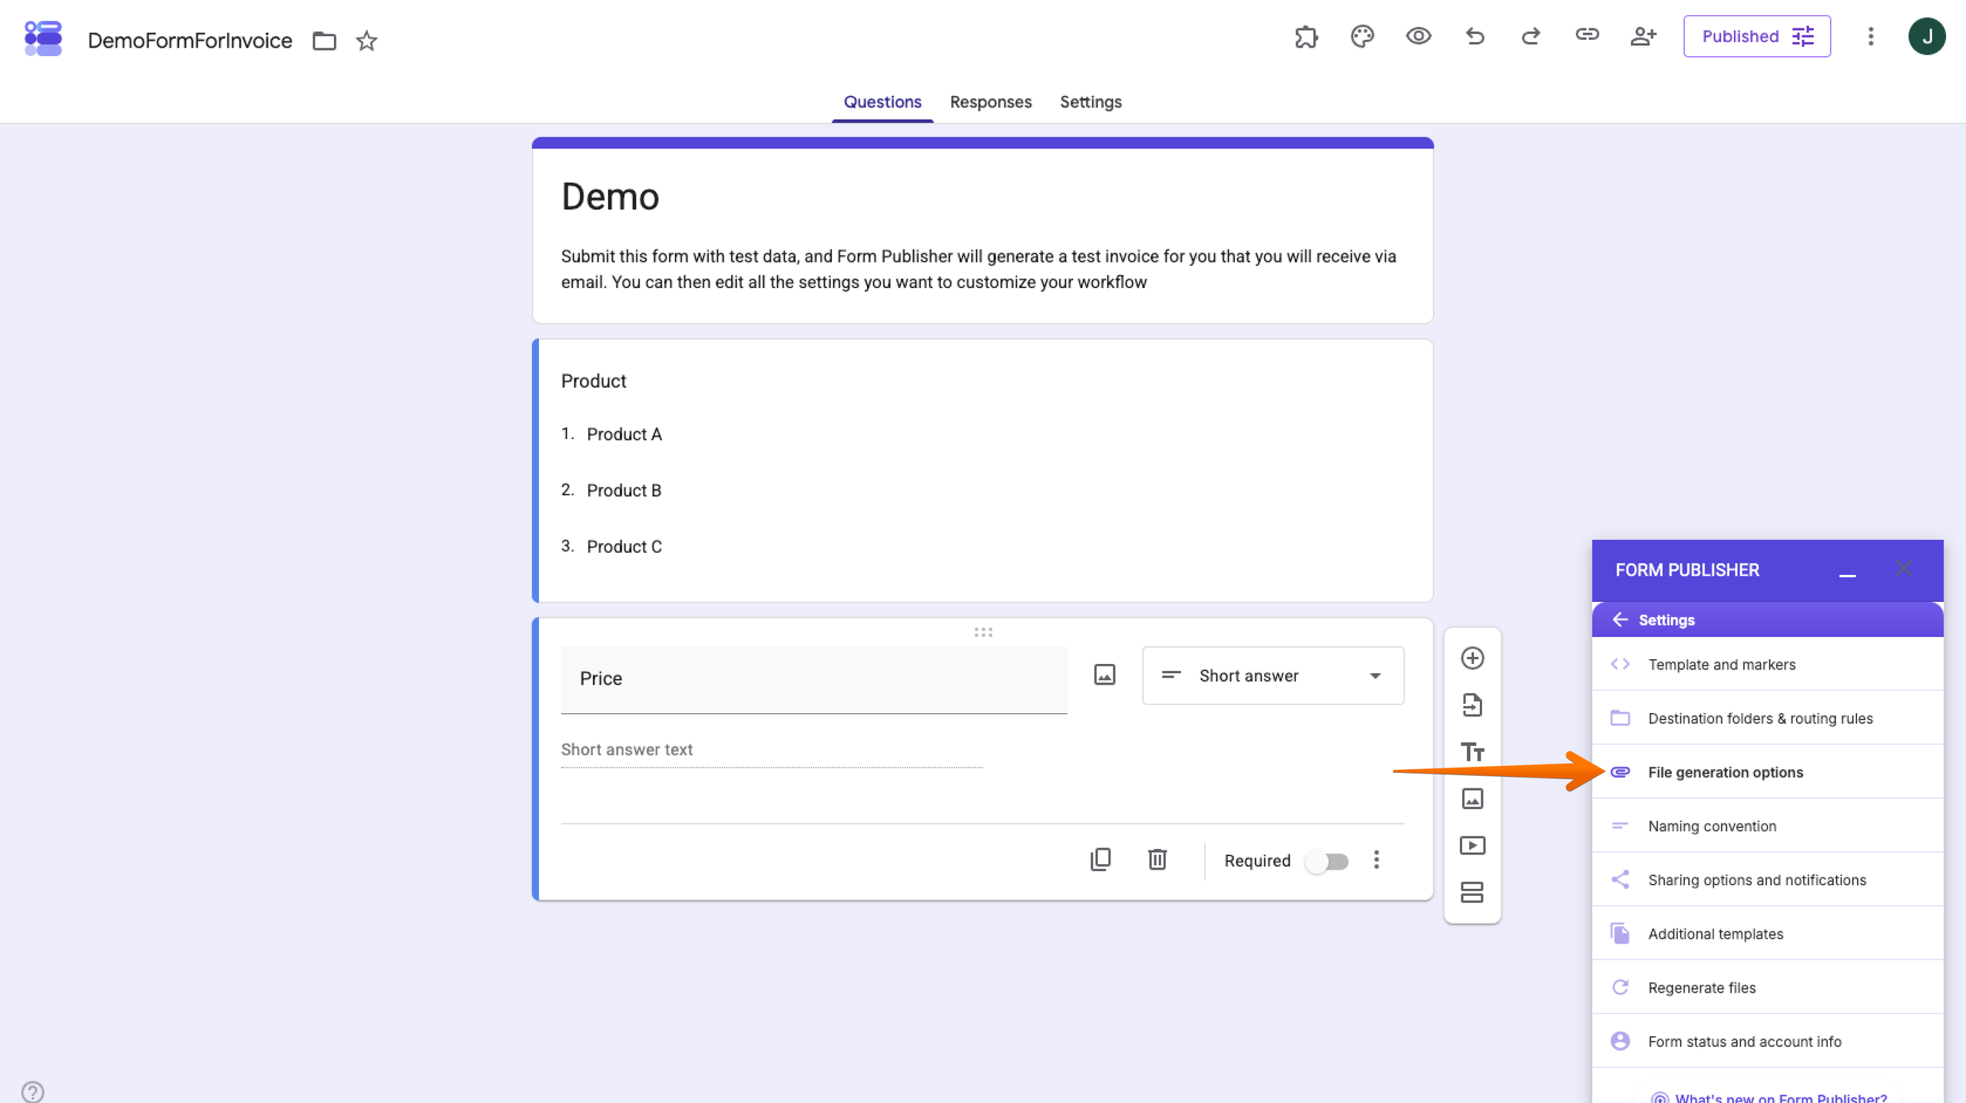Add a new question

tap(1472, 658)
